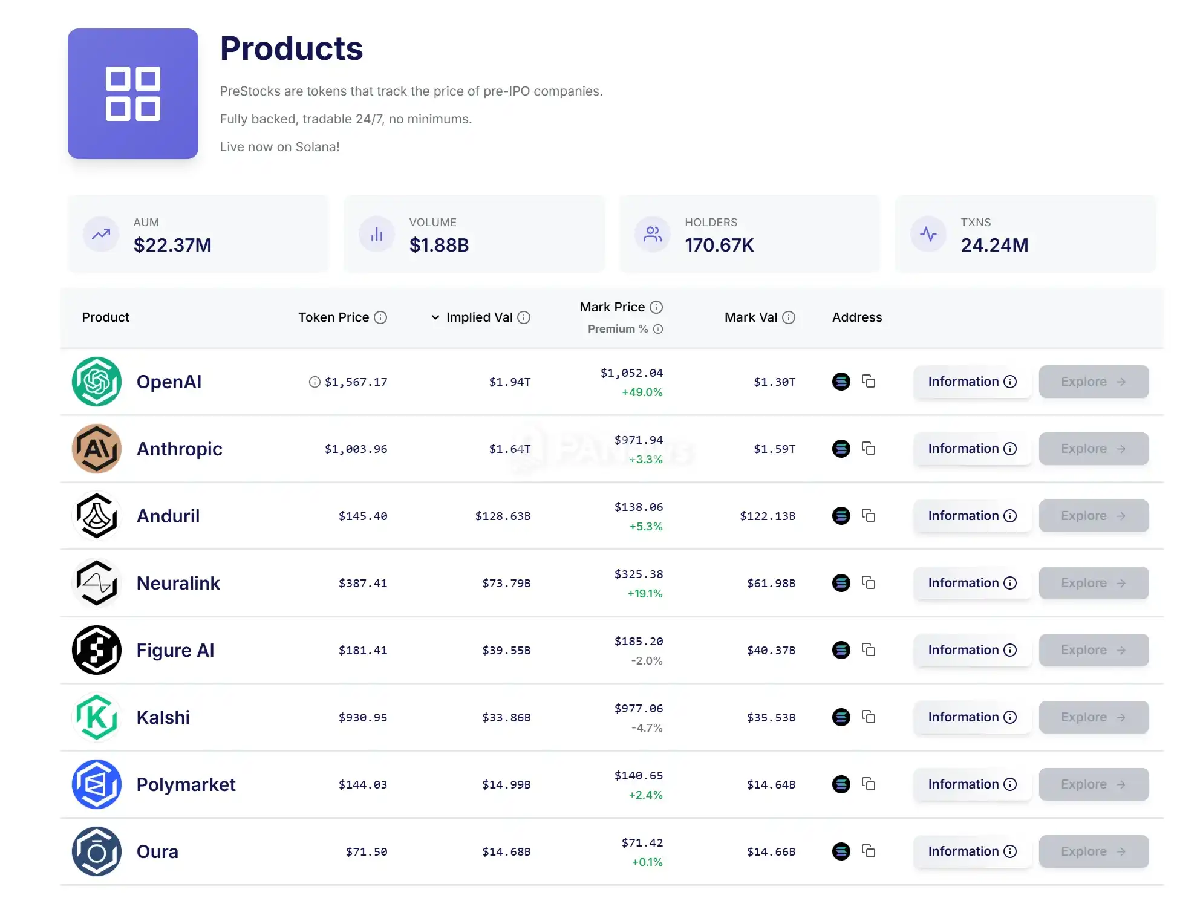Click the Mark Val info icon
This screenshot has height=898, width=1203.
click(789, 317)
